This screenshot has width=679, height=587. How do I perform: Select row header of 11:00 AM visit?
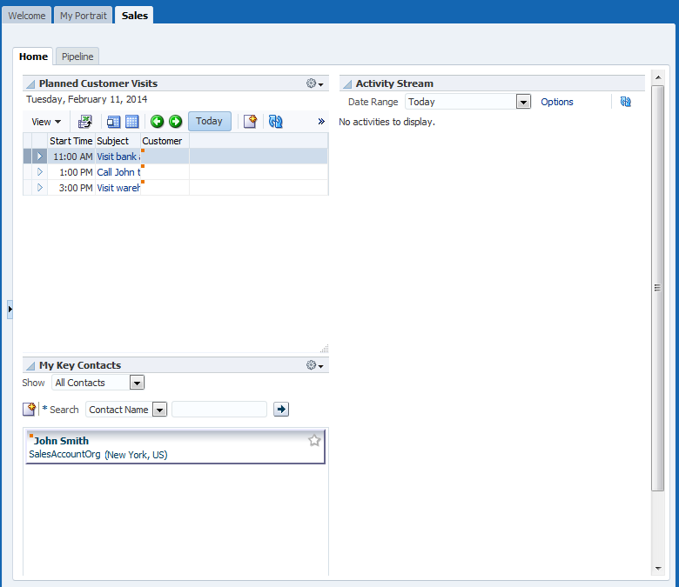click(x=27, y=157)
